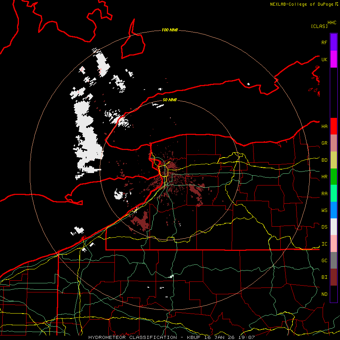Viewport: 340px width, 340px height.
Task: Click the RA legend label
Action: point(325,193)
